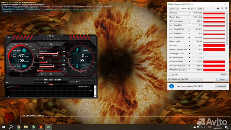Click the Reset button in GPU-Z
The image size is (231, 130).
coord(224,75)
